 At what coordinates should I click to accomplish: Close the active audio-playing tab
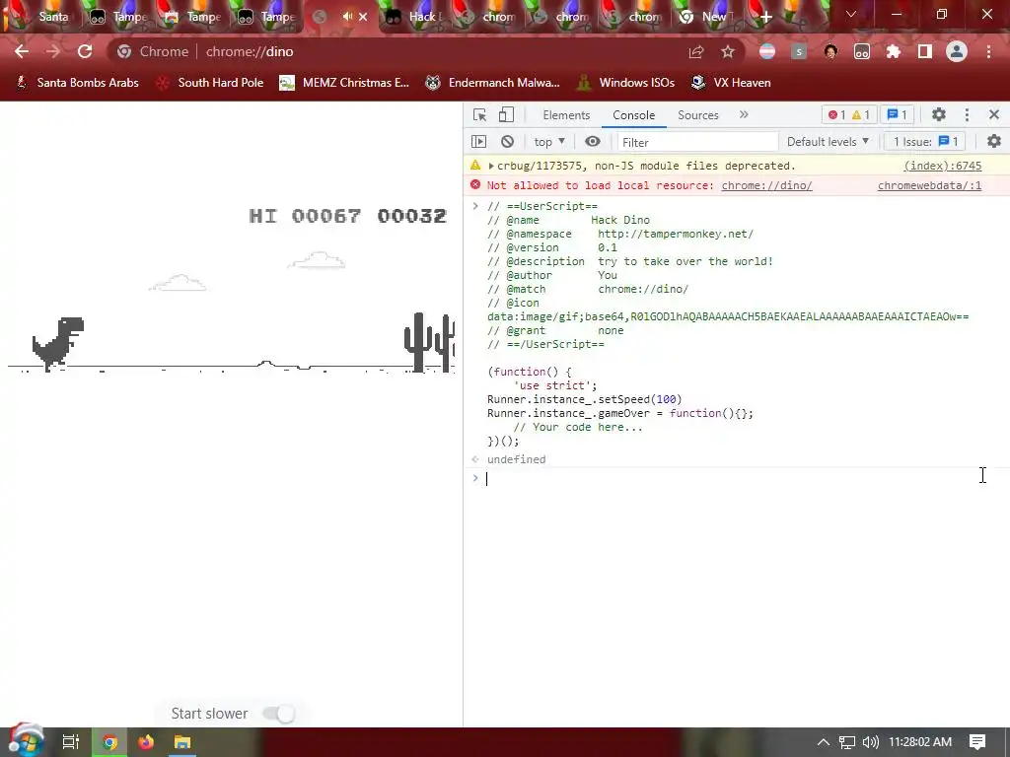pyautogui.click(x=363, y=17)
